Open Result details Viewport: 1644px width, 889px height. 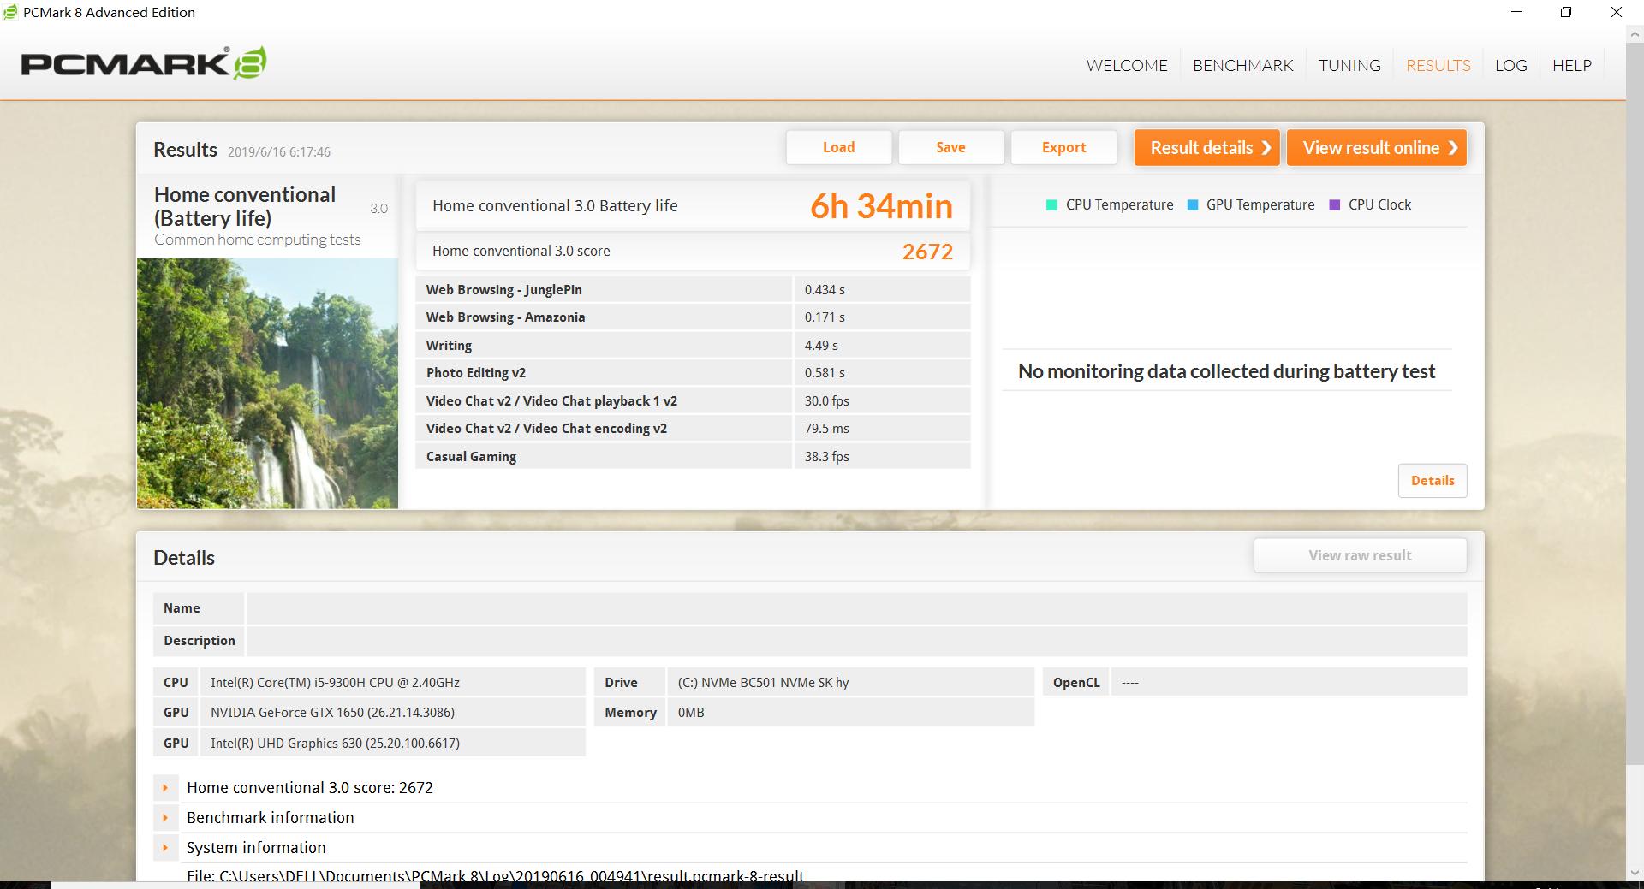pyautogui.click(x=1207, y=147)
